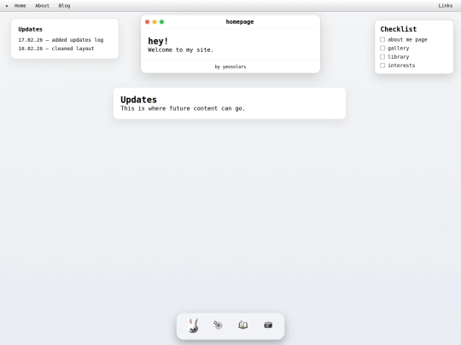This screenshot has height=345, width=461.
Task: Open the rabbit icon in the dock
Action: click(x=193, y=325)
